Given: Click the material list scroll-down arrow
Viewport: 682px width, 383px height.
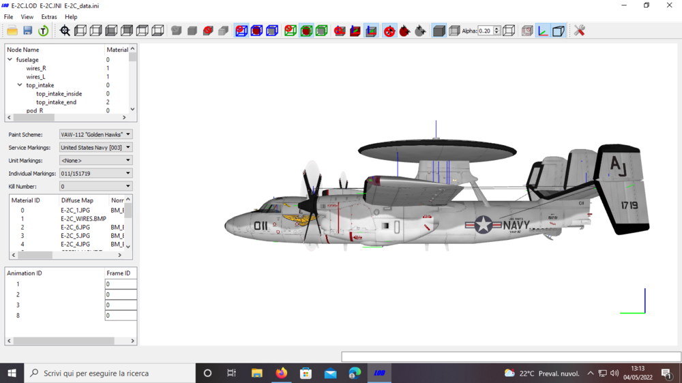Looking at the screenshot, I should 128,247.
